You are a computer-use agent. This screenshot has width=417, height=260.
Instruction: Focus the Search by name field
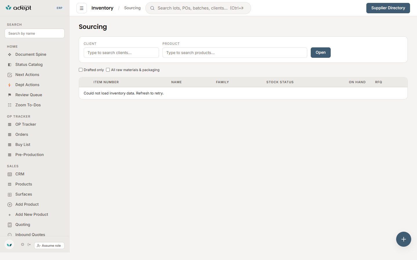35,34
